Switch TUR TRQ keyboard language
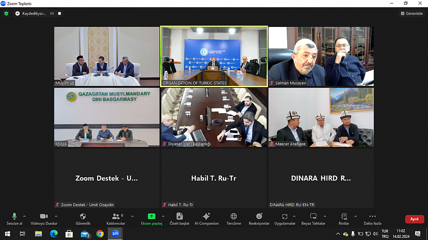This screenshot has width=428, height=240. 385,234
